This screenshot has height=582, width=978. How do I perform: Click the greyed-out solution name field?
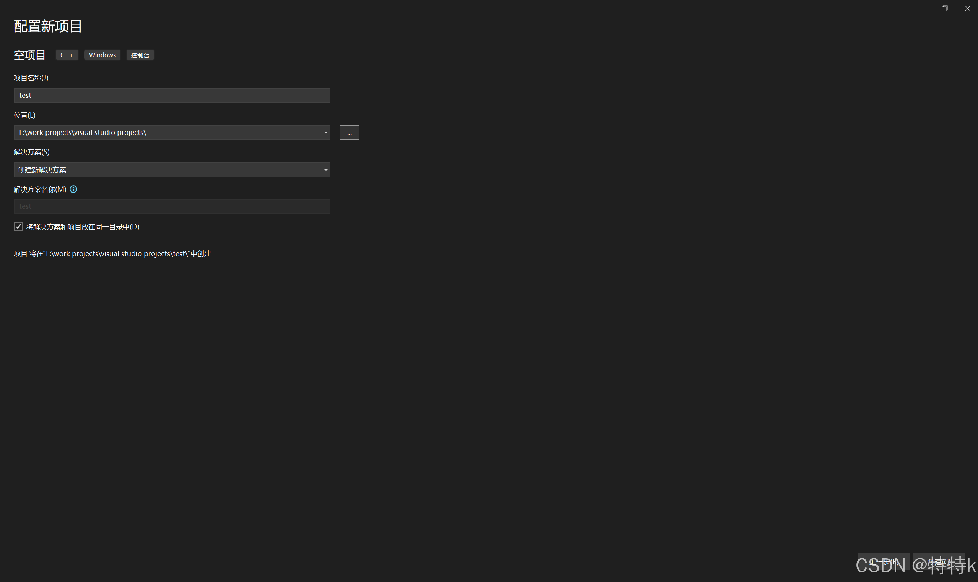click(x=172, y=207)
